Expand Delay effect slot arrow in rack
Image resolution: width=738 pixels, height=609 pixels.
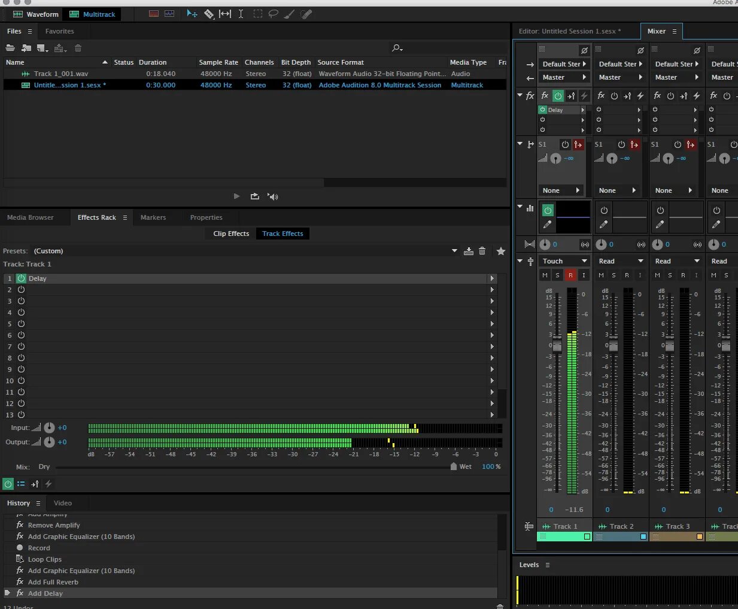tap(492, 278)
